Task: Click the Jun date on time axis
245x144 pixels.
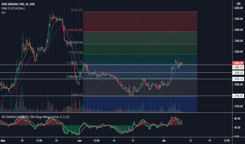Action: coord(79,141)
